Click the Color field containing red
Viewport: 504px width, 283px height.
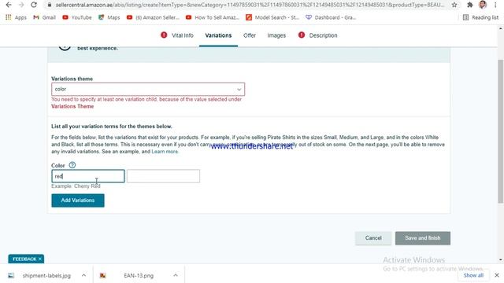pyautogui.click(x=88, y=176)
